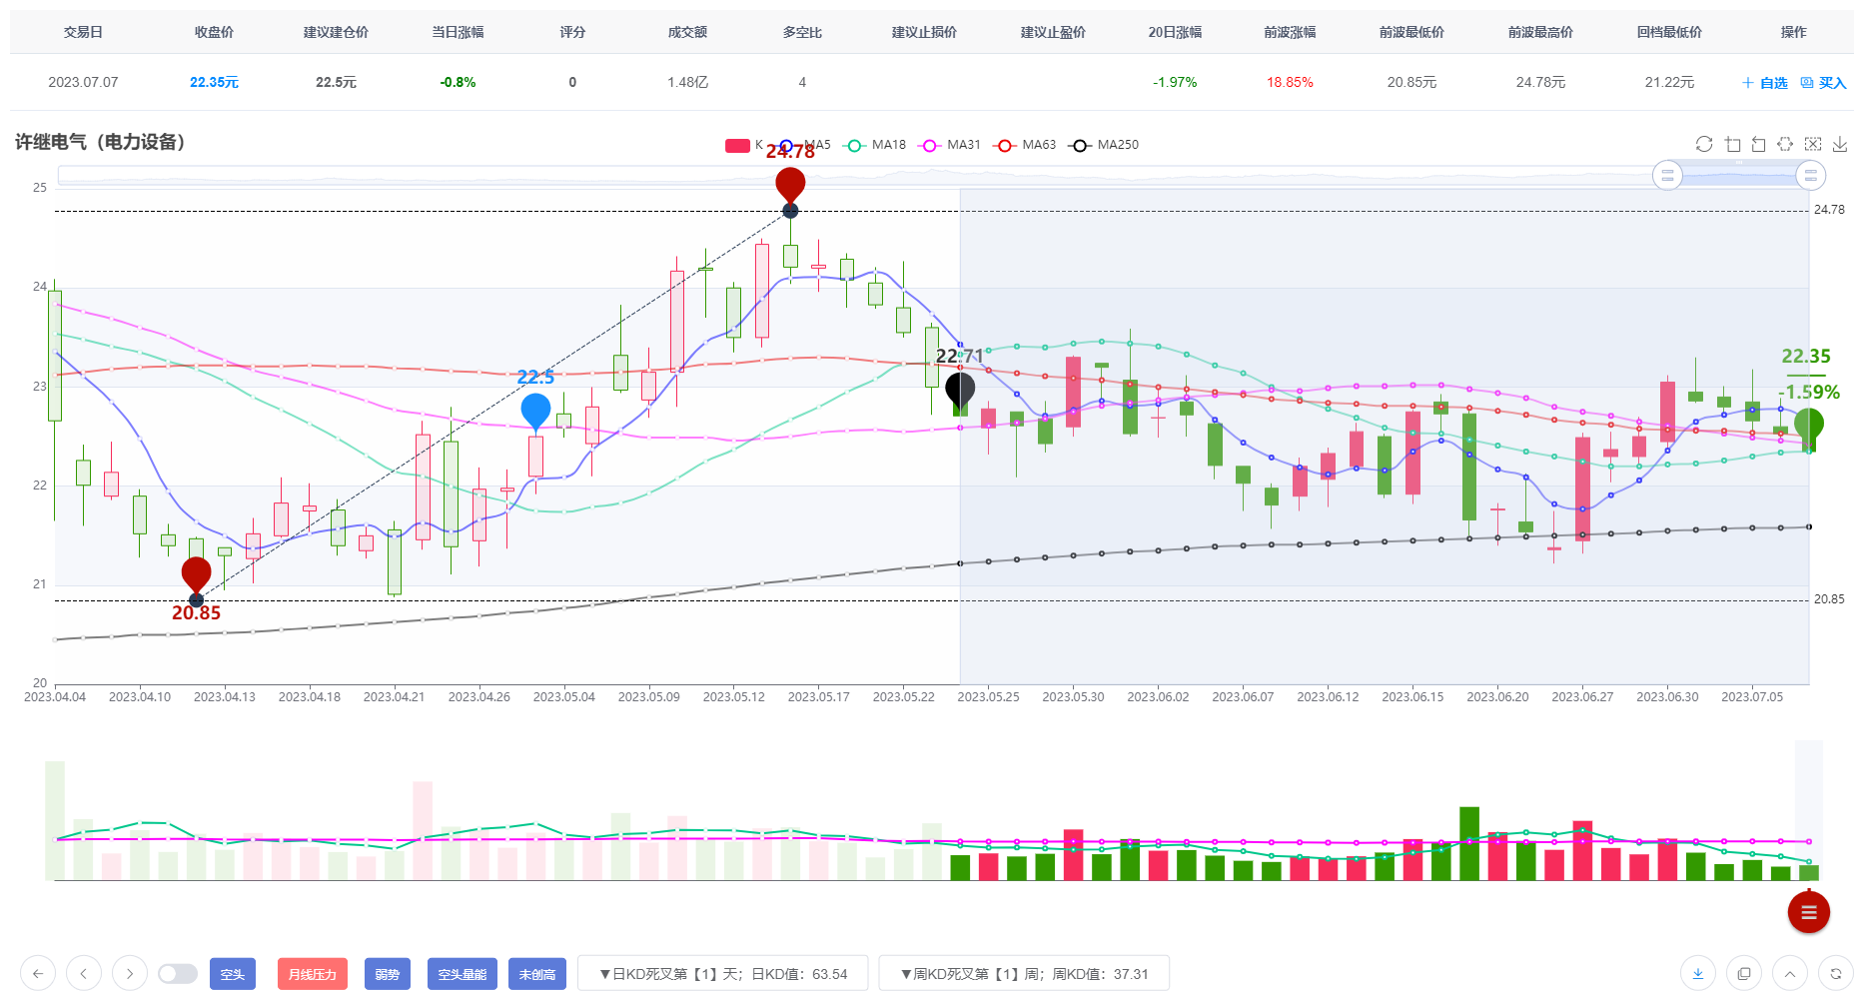Viewport: 1864px width, 995px height.
Task: Click the bottom-right download circle icon
Action: tap(1698, 973)
